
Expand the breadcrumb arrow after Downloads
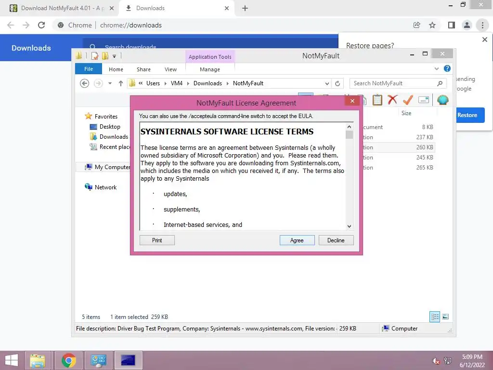click(x=228, y=83)
